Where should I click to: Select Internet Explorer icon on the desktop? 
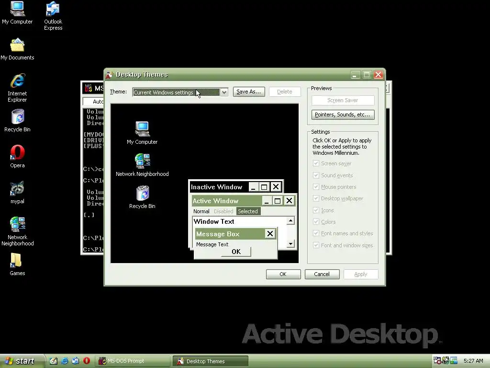click(x=17, y=80)
